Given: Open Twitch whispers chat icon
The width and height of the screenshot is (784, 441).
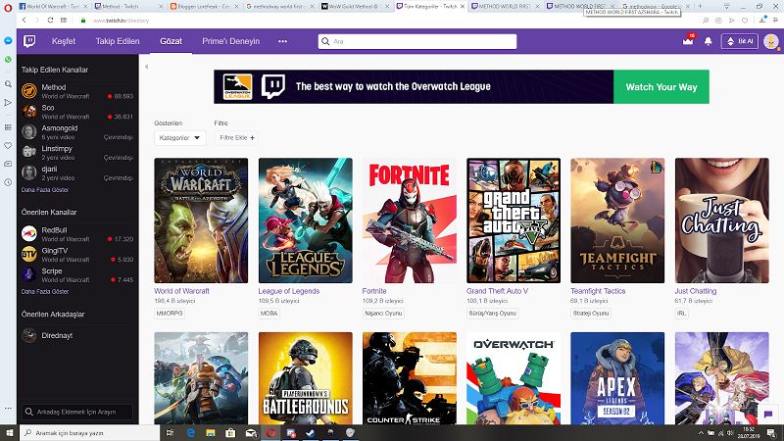Looking at the screenshot, I should point(768,414).
